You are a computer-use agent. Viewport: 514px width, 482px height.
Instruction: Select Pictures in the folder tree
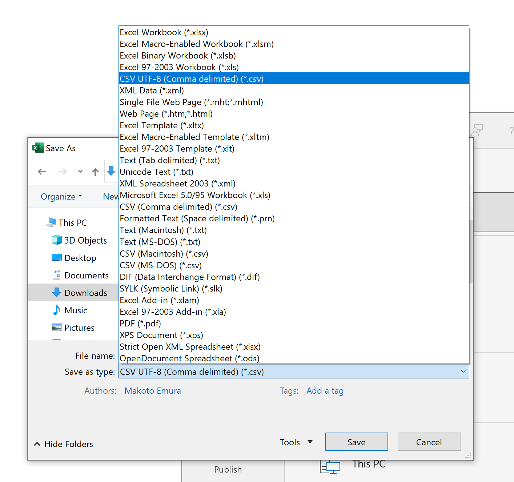click(79, 328)
